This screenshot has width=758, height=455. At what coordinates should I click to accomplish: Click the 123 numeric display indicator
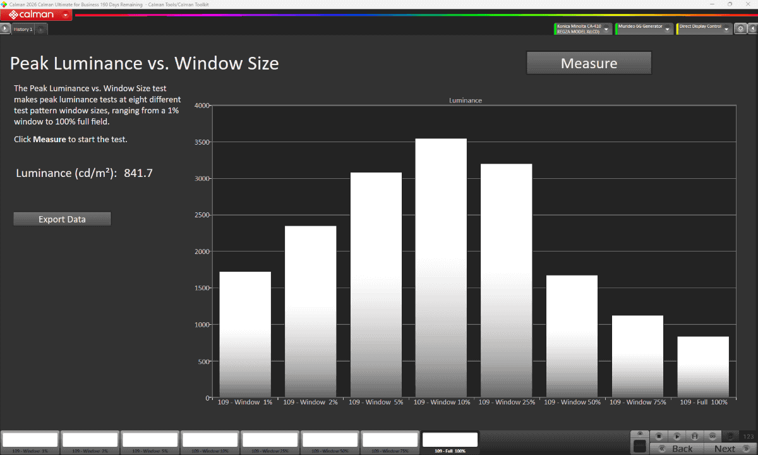[x=749, y=436]
